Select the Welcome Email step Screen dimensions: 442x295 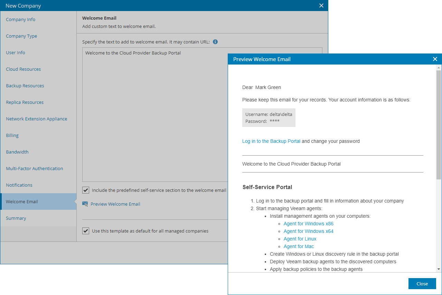tap(38, 201)
